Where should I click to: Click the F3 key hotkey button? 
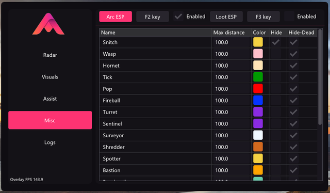coord(263,17)
